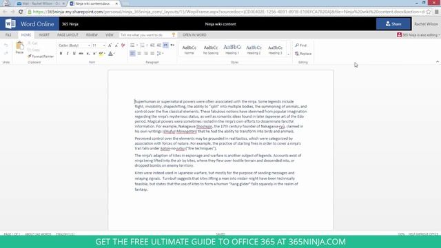Screen dimensions: 441x248
Task: Go back with browser back arrow
Action: click(5, 12)
